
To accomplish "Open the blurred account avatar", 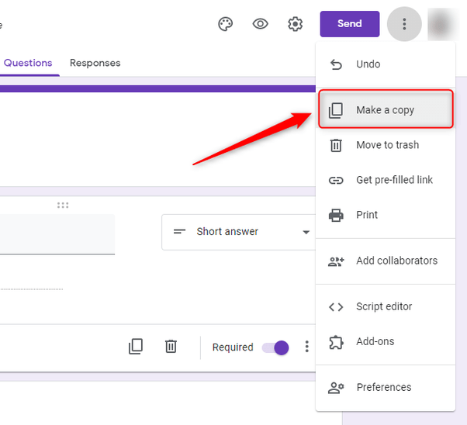I will coord(443,24).
